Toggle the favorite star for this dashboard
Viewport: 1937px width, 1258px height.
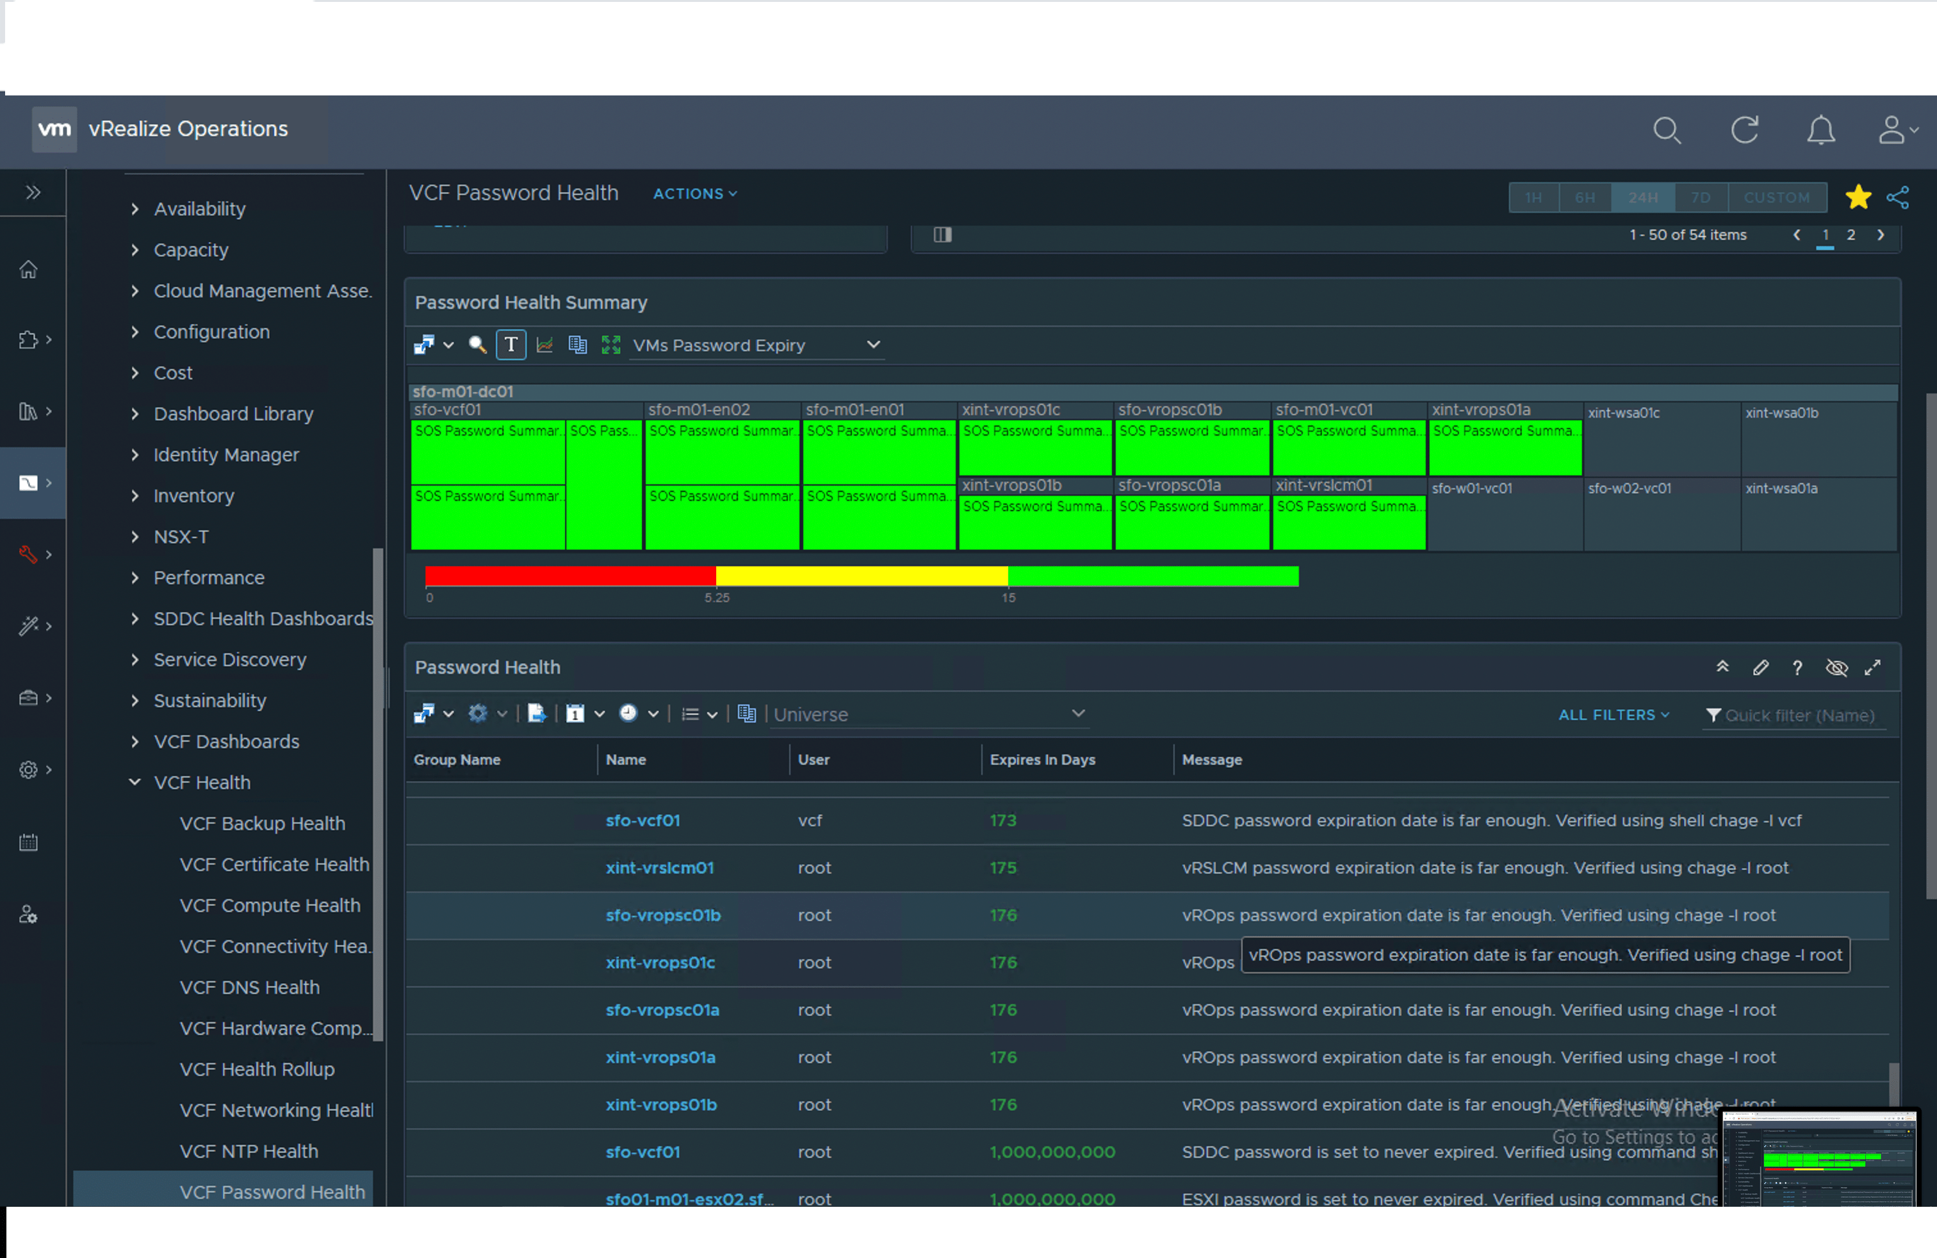pyautogui.click(x=1858, y=197)
